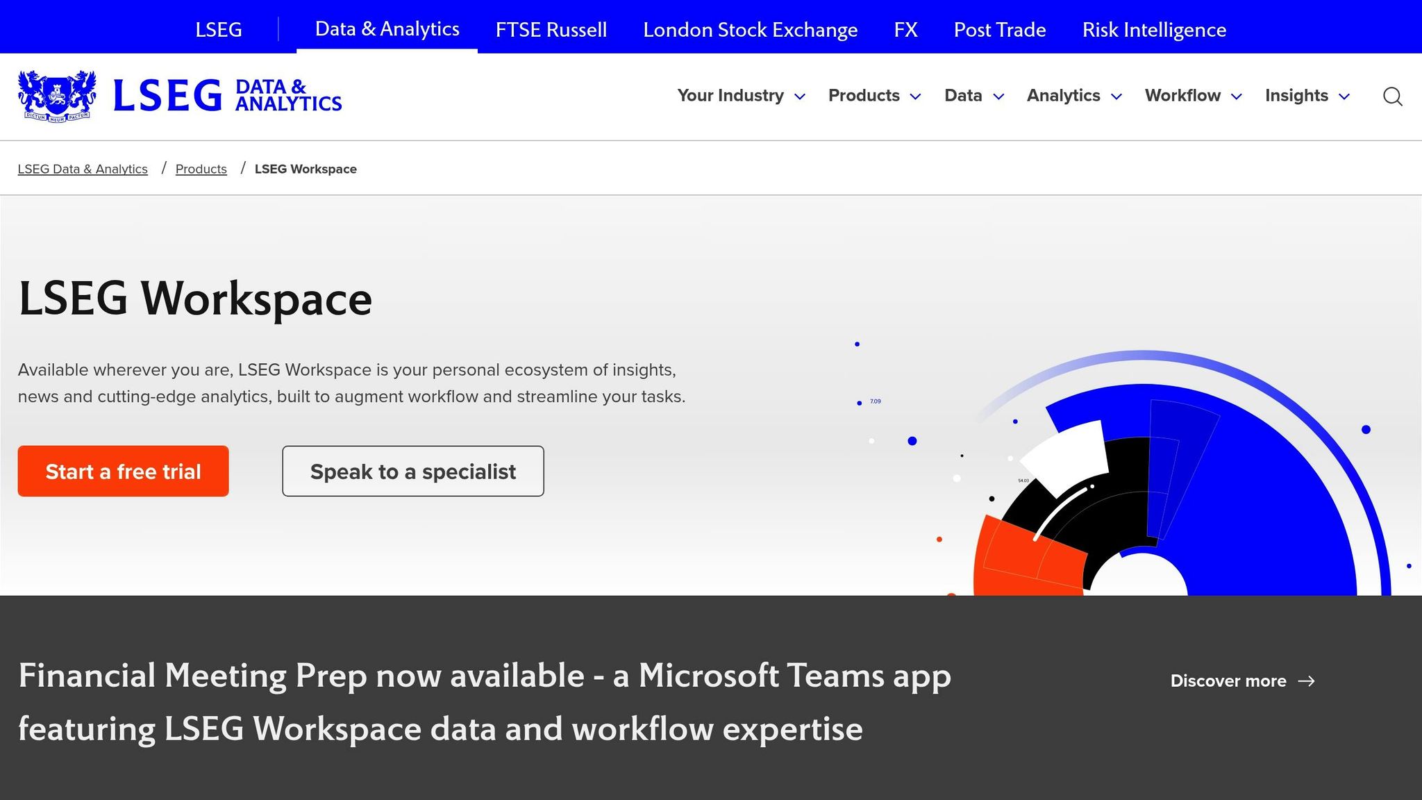
Task: Select the London Stock Exchange tab
Action: coord(750,29)
